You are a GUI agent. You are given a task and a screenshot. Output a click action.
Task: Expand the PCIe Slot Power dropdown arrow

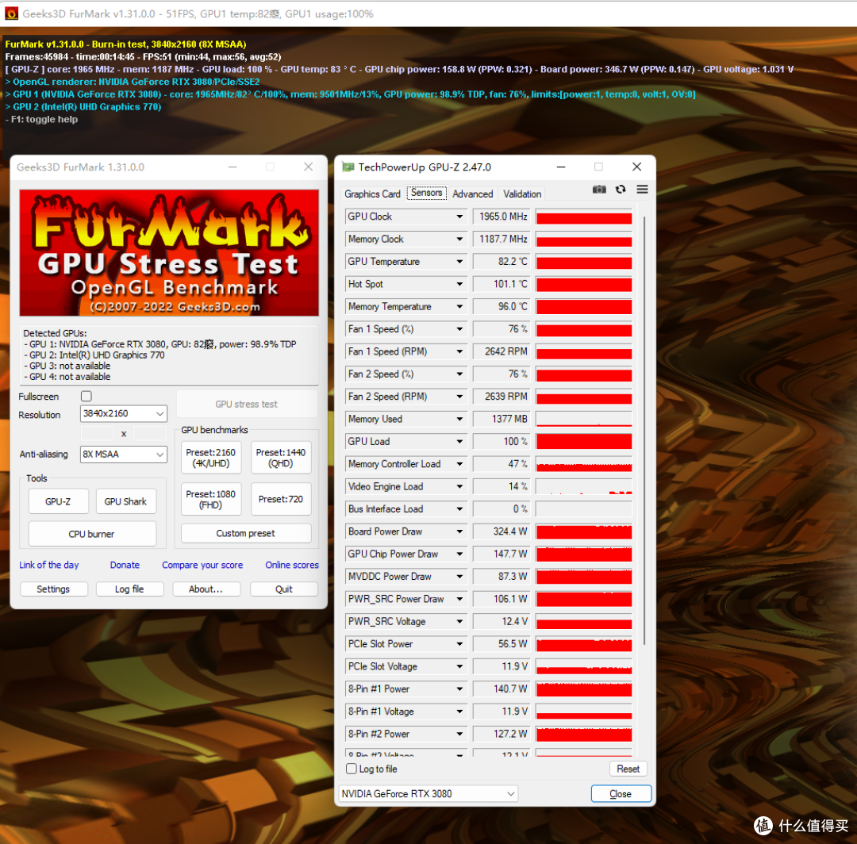click(x=459, y=644)
